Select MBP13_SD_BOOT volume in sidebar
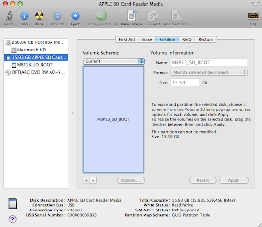The height and width of the screenshot is (227, 262). (36, 65)
